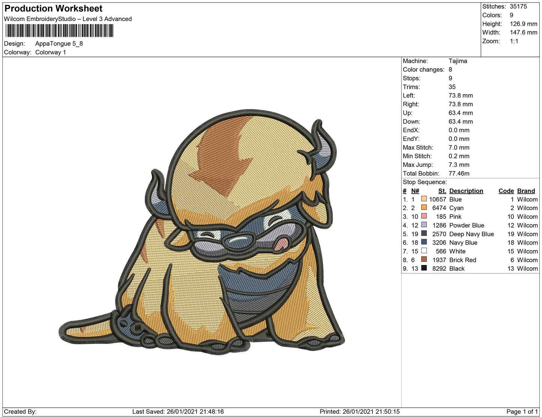Pick the Pink thread swatch
542x417 pixels.
coord(424,216)
